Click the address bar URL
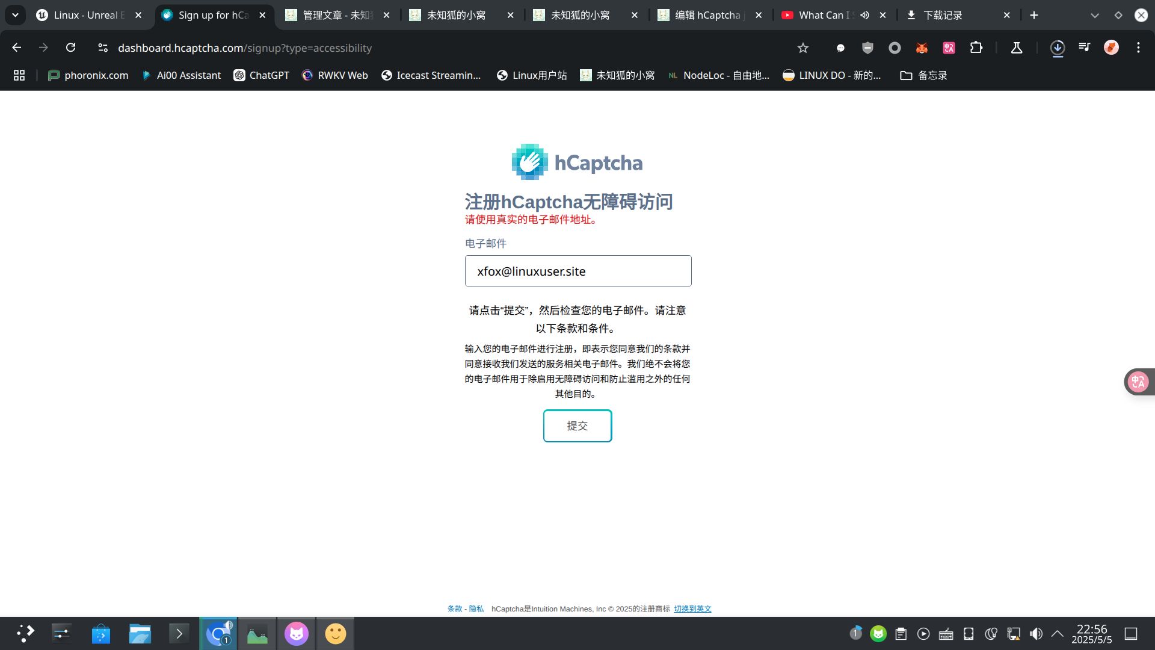Image resolution: width=1155 pixels, height=650 pixels. 245,48
